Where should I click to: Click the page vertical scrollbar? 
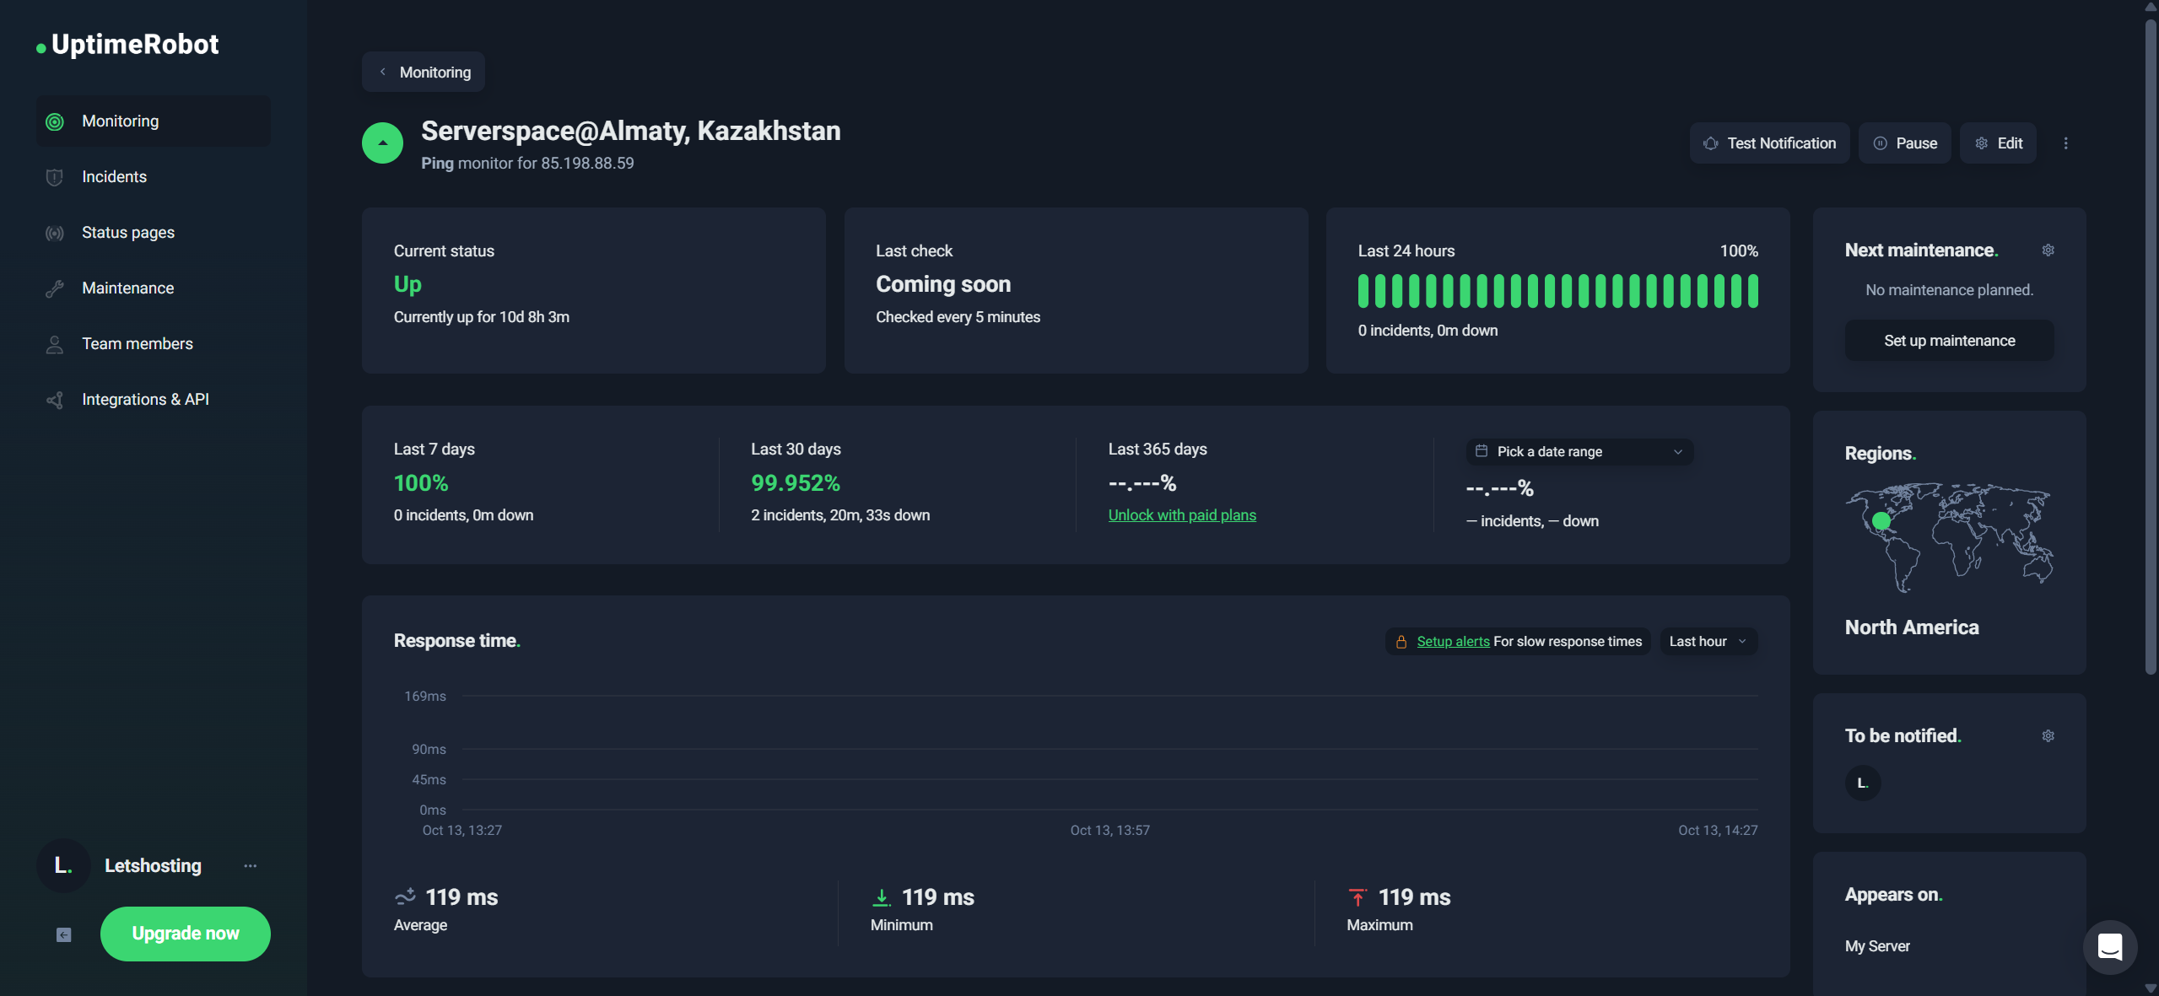(x=2151, y=346)
